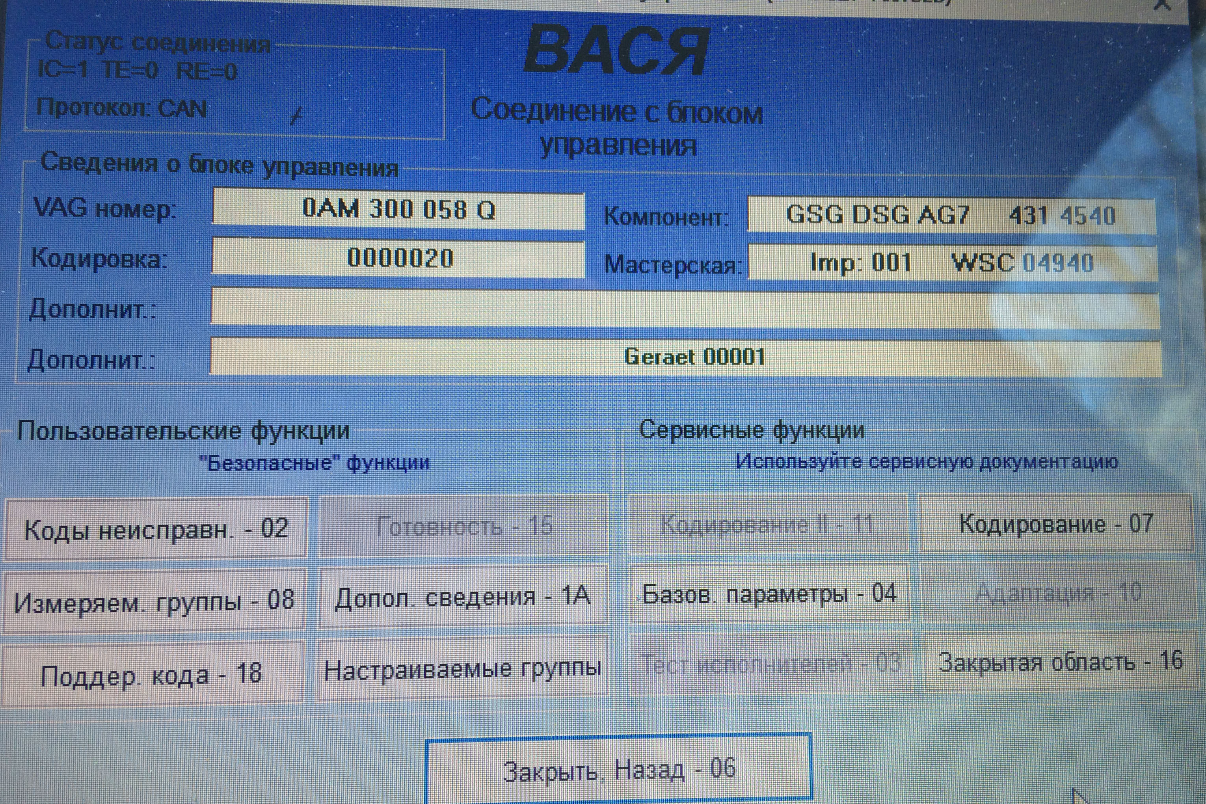This screenshot has height=804, width=1206.
Task: Open Допол. сведения - 1A button
Action: [463, 597]
